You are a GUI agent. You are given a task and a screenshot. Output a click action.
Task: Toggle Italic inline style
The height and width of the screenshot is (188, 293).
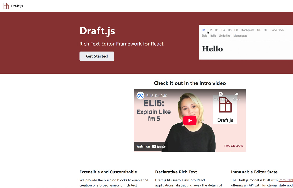[213, 36]
